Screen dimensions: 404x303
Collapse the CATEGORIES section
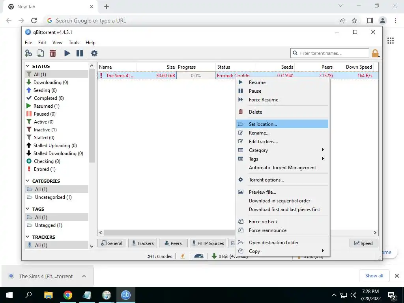[28, 181]
